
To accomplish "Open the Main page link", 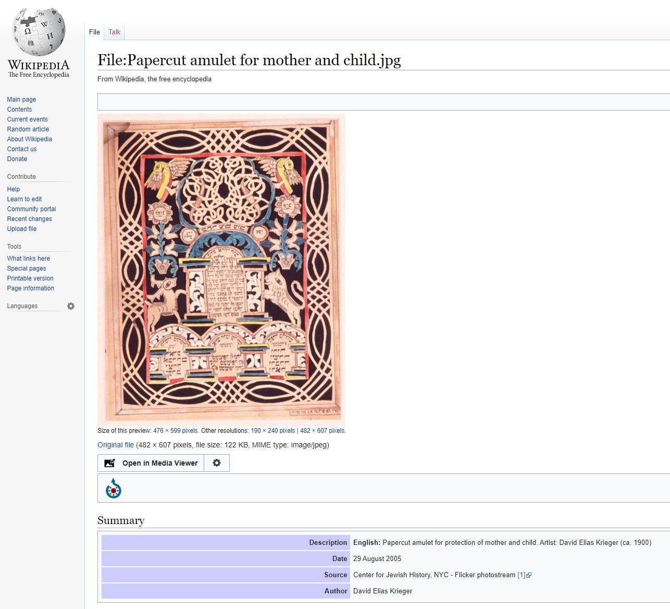I will click(x=21, y=100).
